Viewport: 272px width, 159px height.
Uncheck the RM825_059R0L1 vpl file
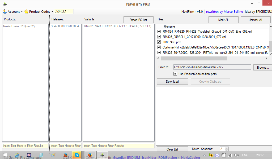pos(159,37)
